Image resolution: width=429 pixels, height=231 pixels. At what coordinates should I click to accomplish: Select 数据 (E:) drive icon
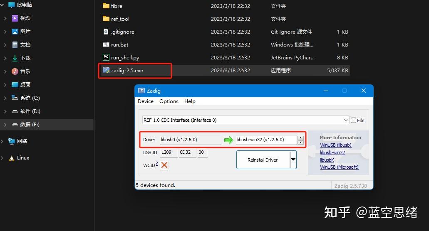click(x=15, y=125)
